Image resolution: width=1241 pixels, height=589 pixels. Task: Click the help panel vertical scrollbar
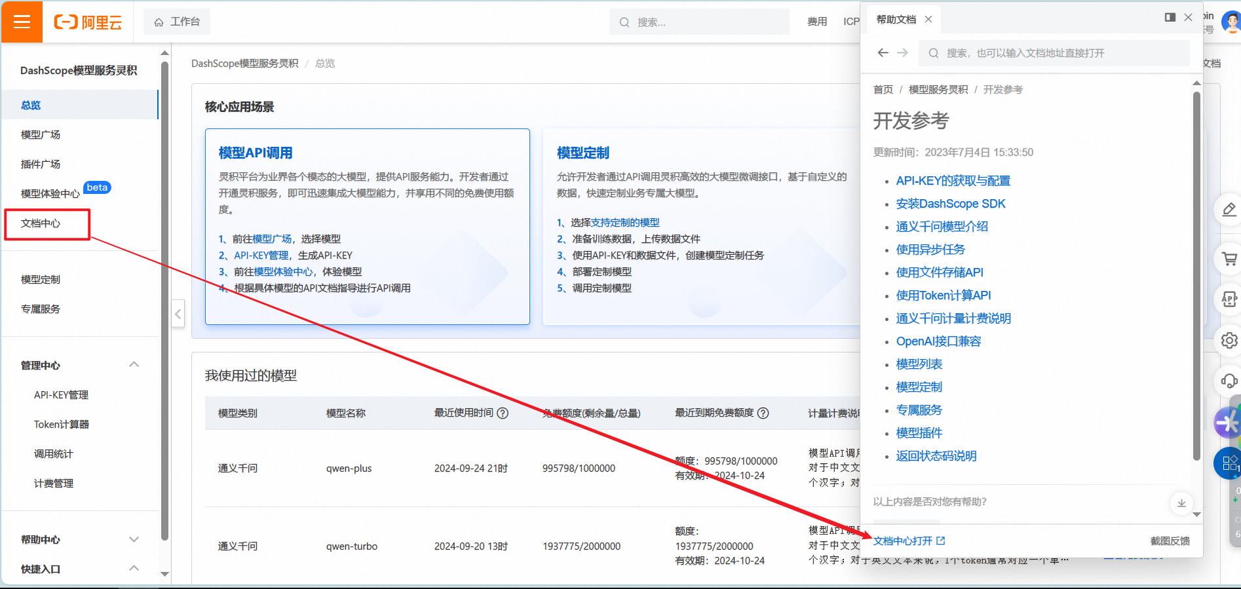click(1196, 275)
